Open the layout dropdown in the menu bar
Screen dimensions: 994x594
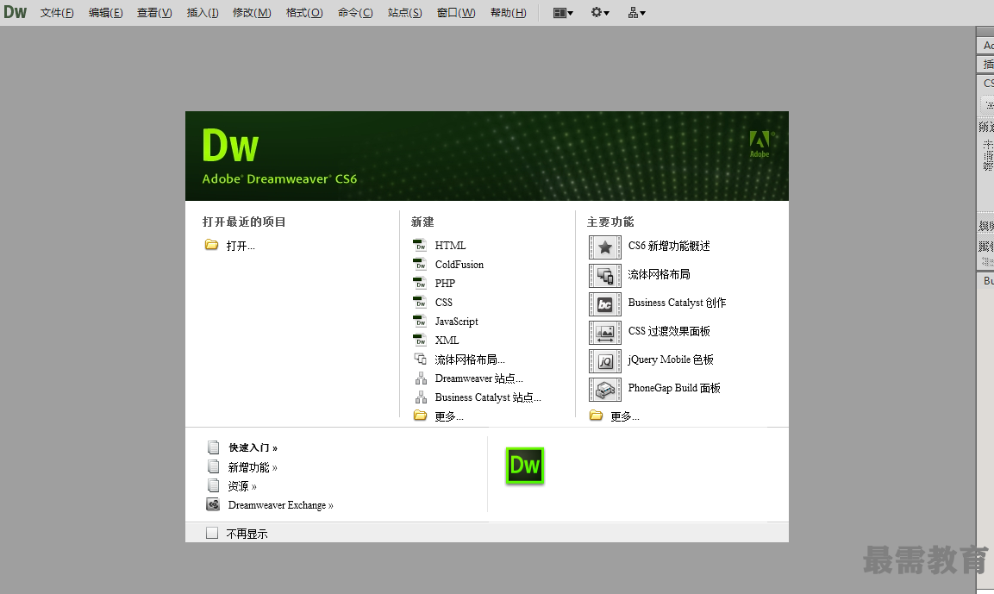click(x=563, y=13)
